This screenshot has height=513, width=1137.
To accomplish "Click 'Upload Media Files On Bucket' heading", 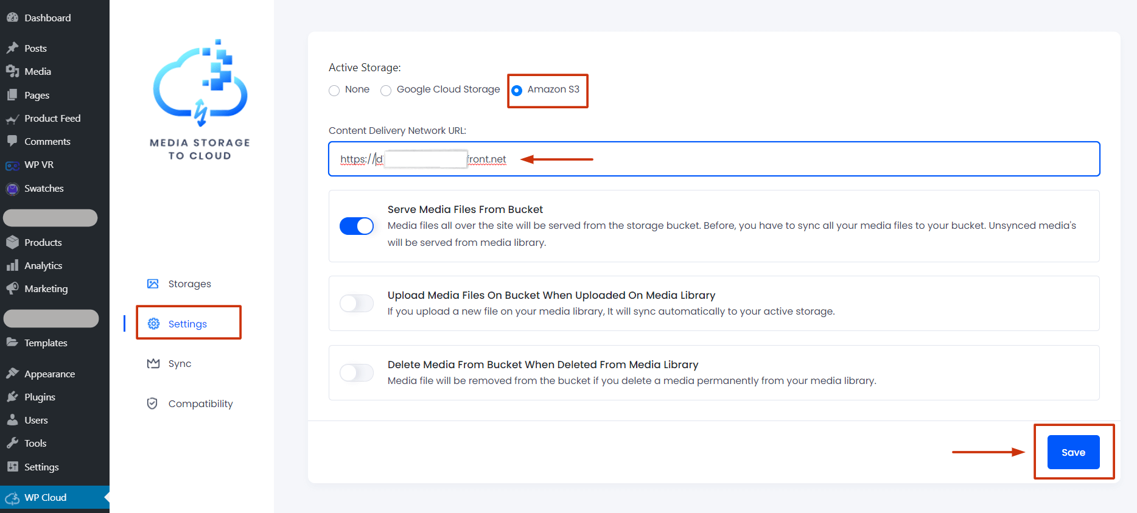I will pyautogui.click(x=551, y=295).
